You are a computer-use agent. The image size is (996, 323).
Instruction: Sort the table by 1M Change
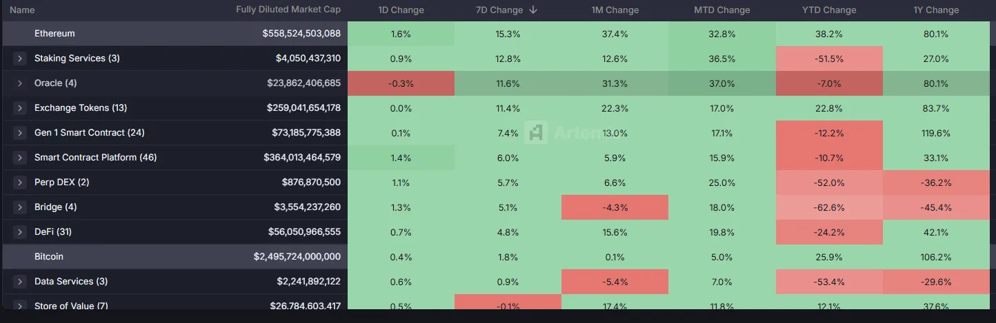(x=615, y=10)
